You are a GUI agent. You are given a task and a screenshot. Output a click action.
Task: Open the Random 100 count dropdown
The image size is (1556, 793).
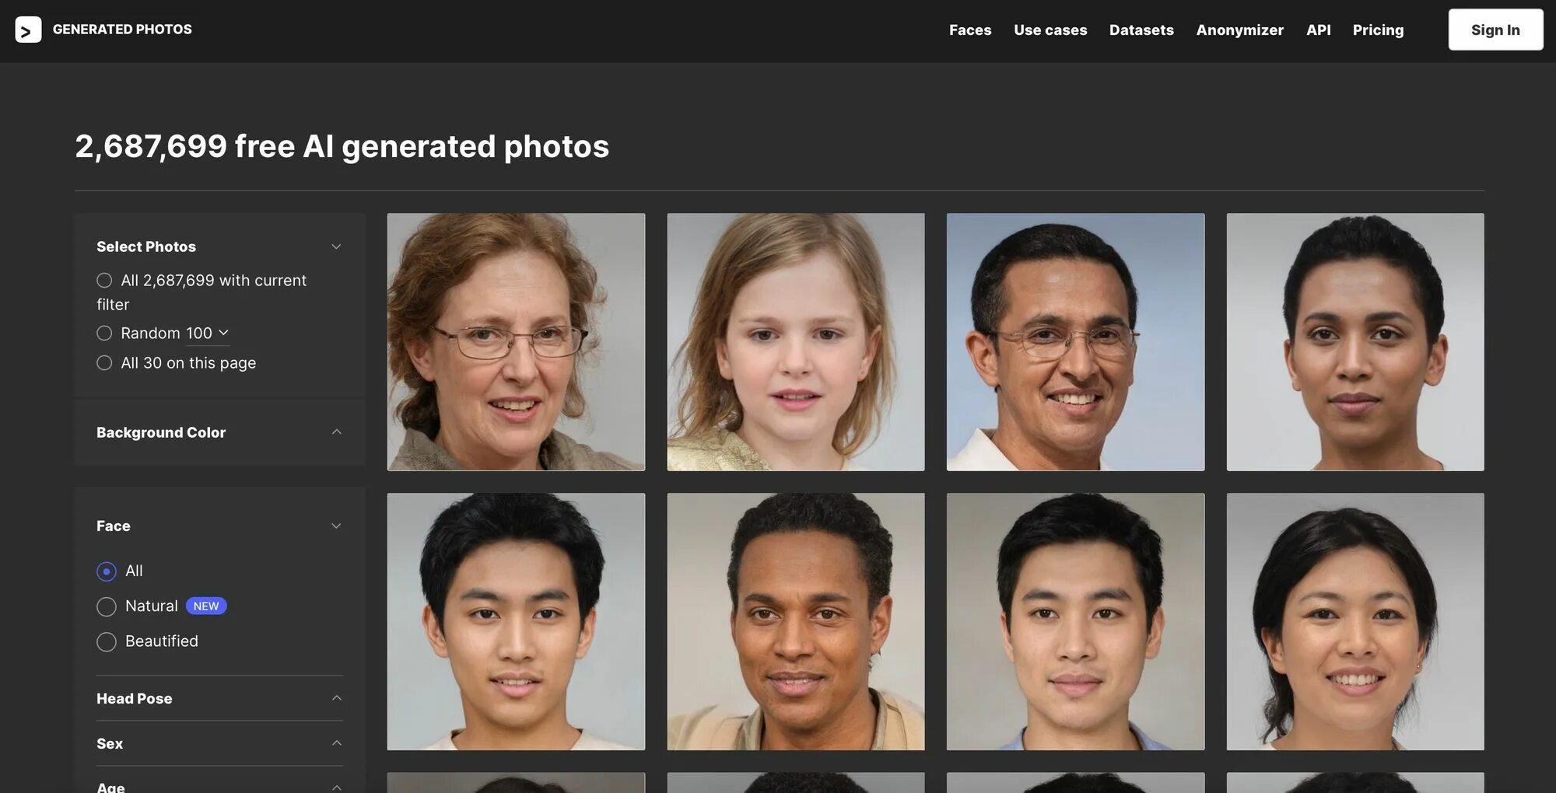pyautogui.click(x=207, y=333)
